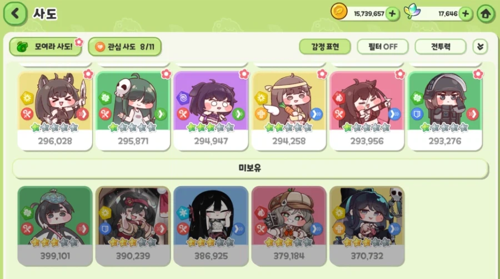Expand sort order with double chevron
Viewport: 500px width, 279px height.
(x=480, y=47)
